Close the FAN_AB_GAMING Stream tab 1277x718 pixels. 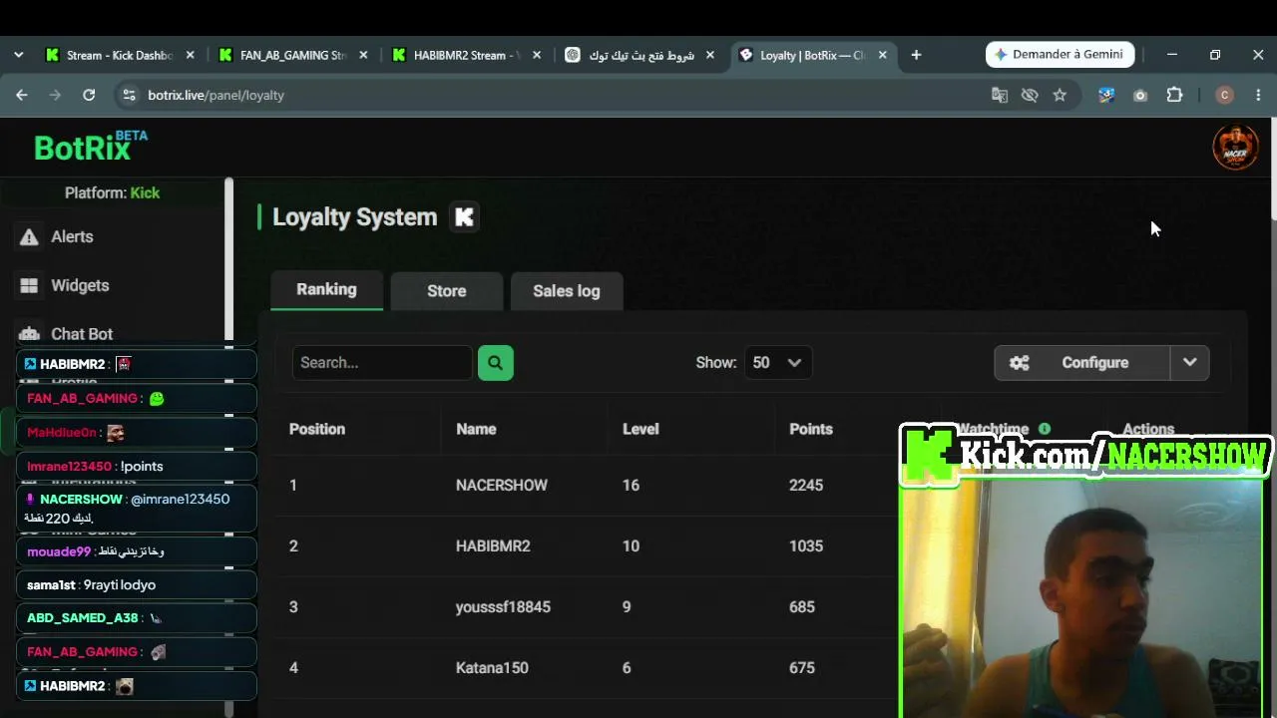(364, 55)
